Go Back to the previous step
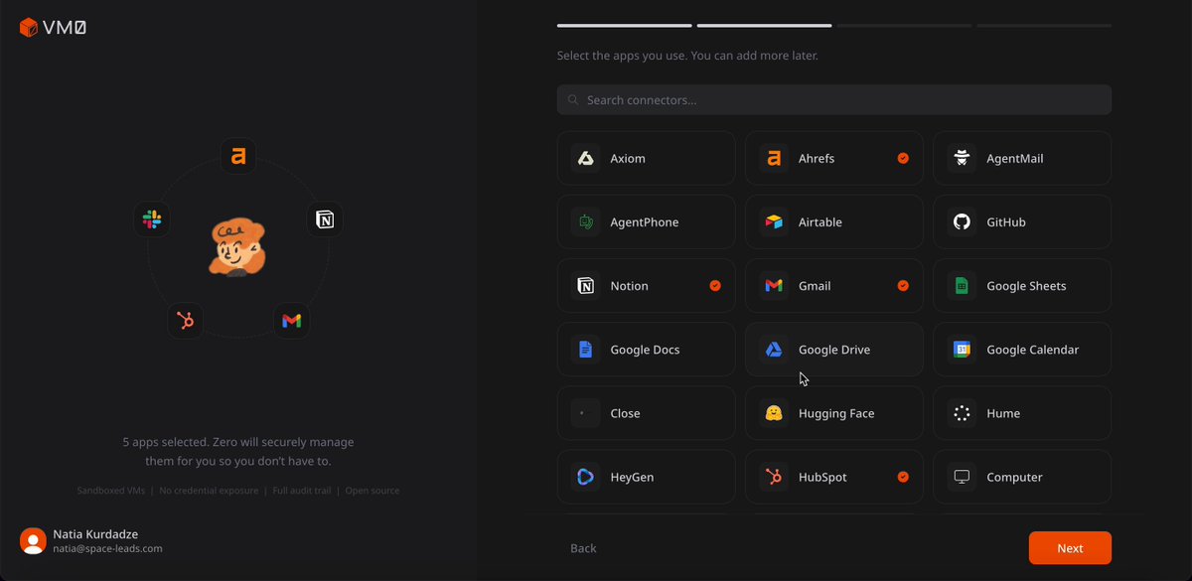The width and height of the screenshot is (1192, 581). pyautogui.click(x=583, y=548)
